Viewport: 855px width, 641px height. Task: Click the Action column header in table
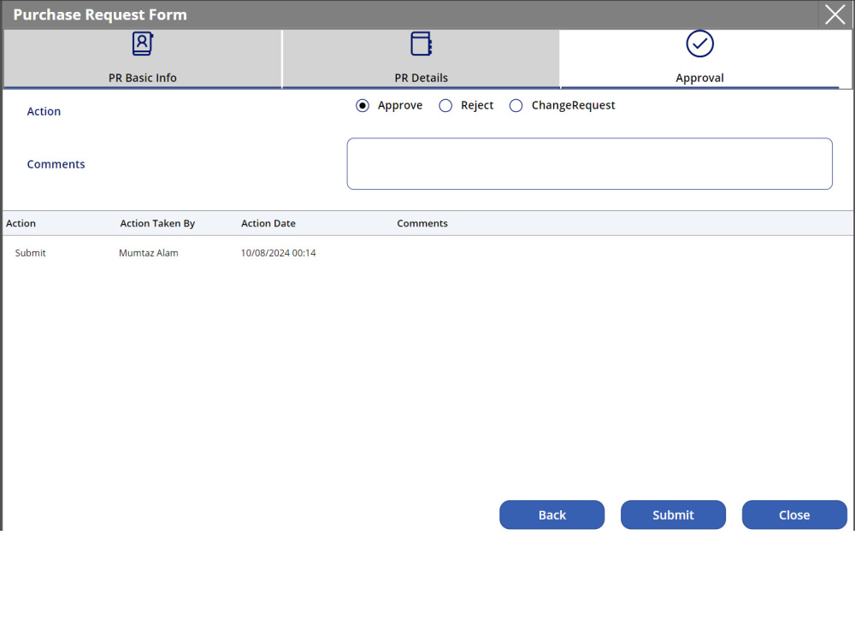pos(21,223)
